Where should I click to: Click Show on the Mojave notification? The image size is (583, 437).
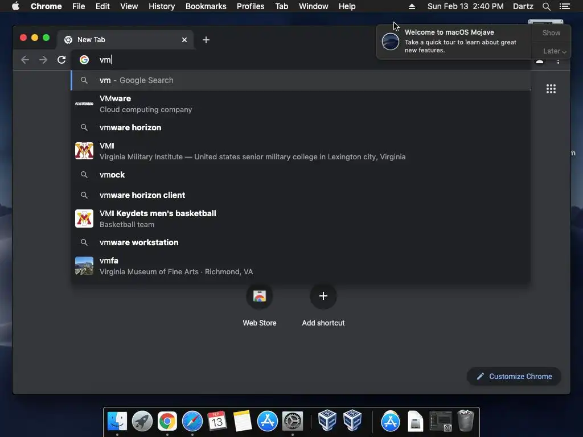pos(551,32)
